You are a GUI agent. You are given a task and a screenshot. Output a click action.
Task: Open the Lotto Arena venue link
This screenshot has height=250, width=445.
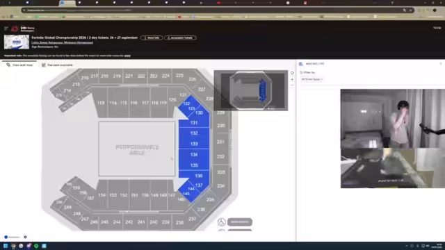[x=62, y=42]
